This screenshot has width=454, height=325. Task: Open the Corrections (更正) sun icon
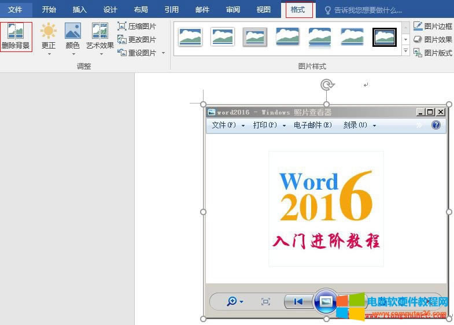tap(49, 32)
